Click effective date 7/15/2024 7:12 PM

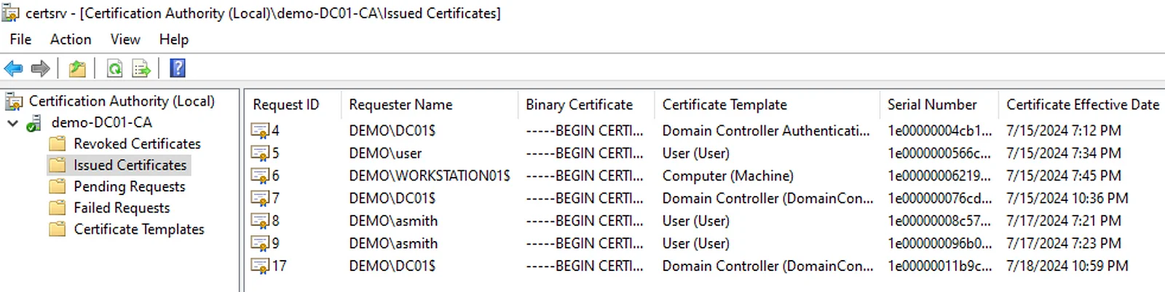pyautogui.click(x=1064, y=131)
